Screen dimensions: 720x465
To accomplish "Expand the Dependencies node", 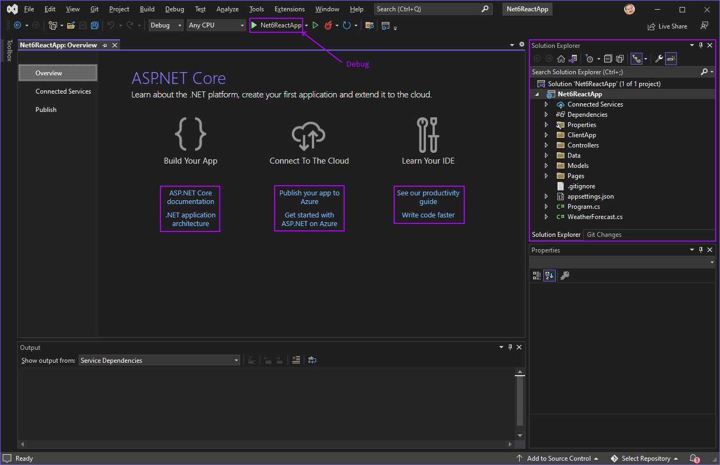I will click(546, 115).
